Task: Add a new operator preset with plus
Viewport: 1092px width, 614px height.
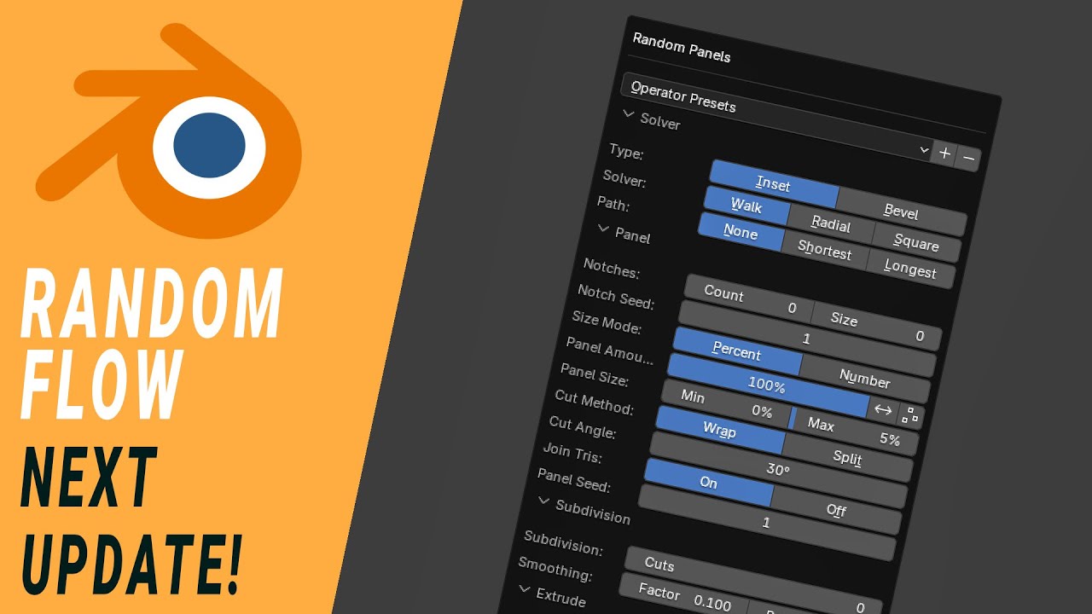Action: (944, 153)
